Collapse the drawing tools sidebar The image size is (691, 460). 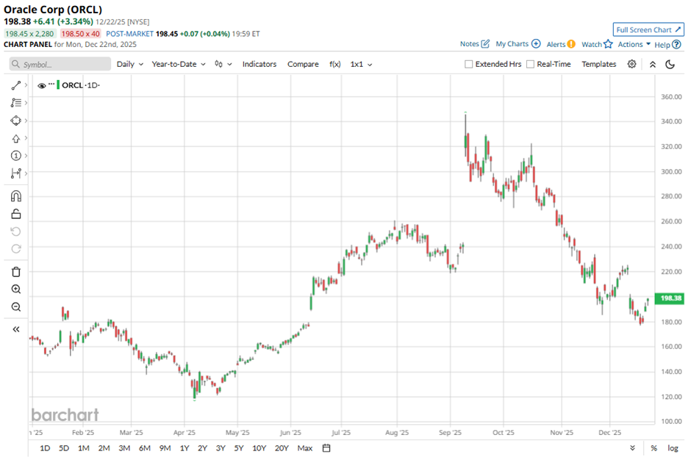[x=16, y=329]
